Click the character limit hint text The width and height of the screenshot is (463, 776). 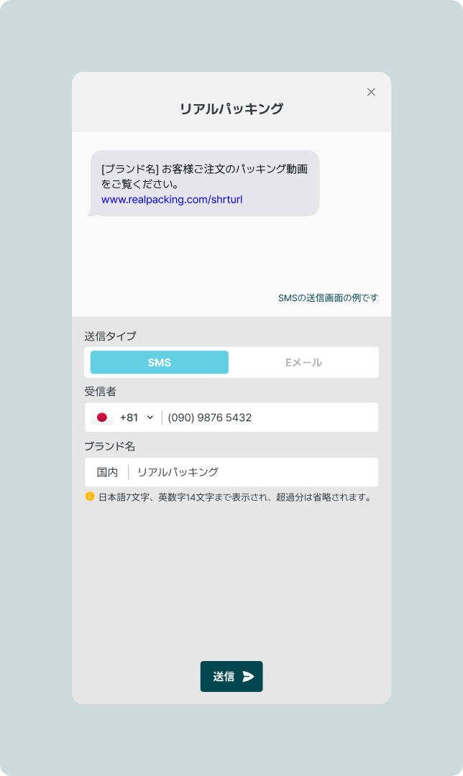point(234,496)
